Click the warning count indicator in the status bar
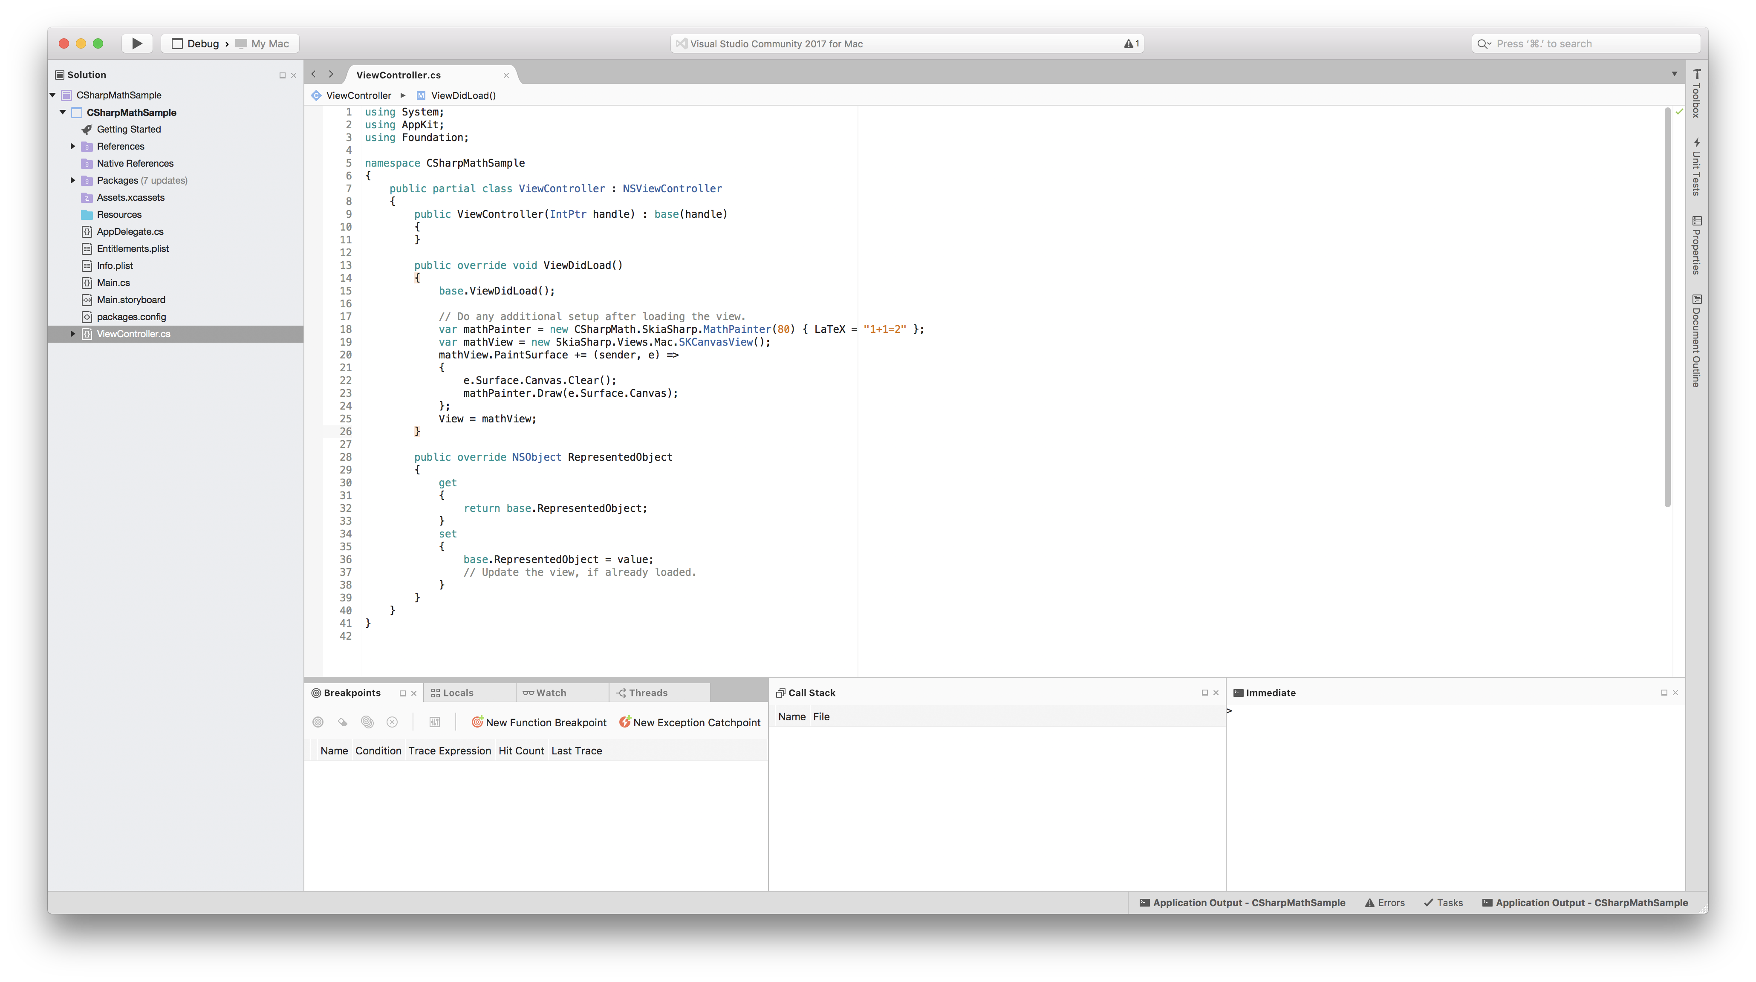The height and width of the screenshot is (982, 1756). coord(1132,43)
